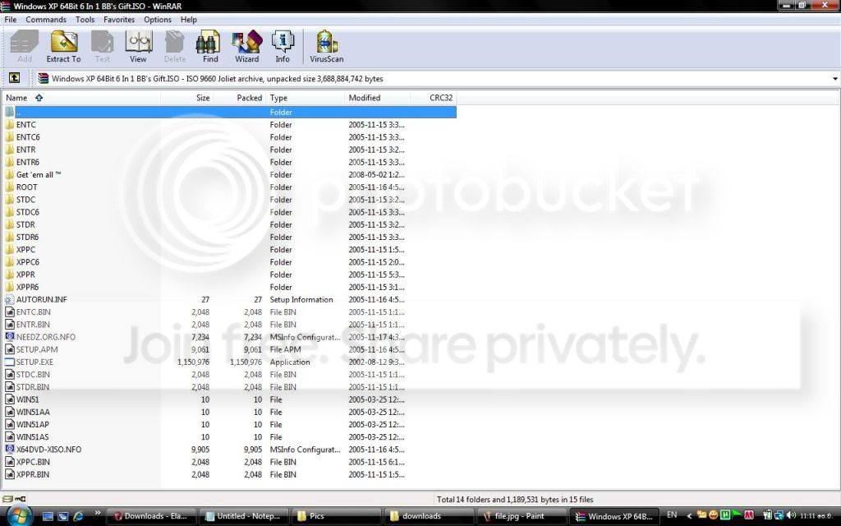Open the Options menu
The height and width of the screenshot is (526, 841).
[157, 20]
